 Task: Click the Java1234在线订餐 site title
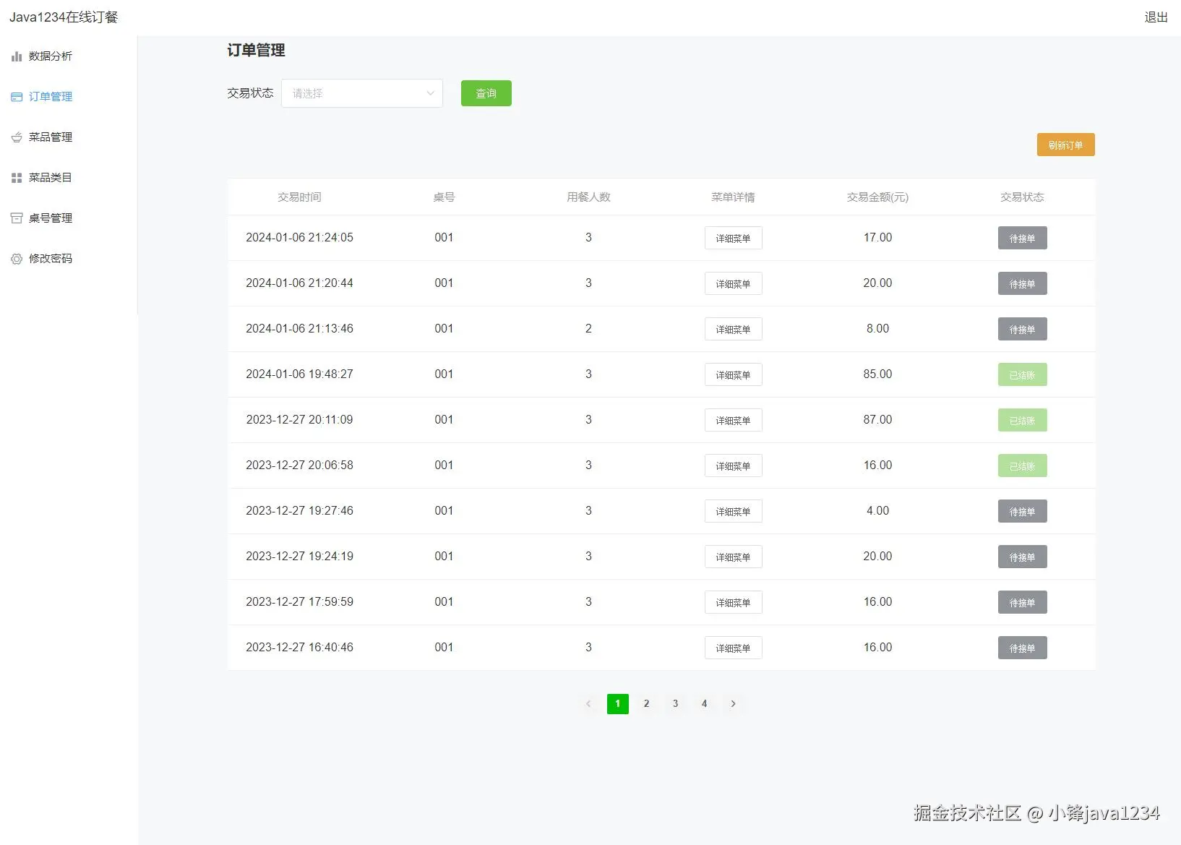pyautogui.click(x=64, y=17)
